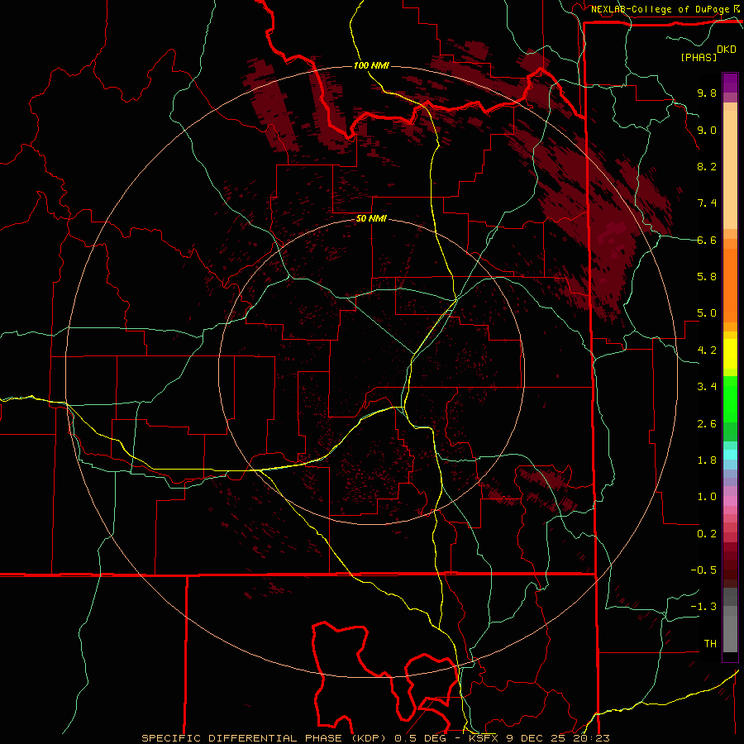The image size is (744, 744).
Task: Click the 5.0 scale value
Action: click(x=707, y=313)
